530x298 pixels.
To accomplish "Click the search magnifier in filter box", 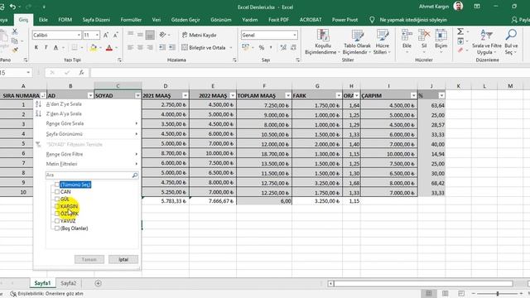I will (x=134, y=175).
